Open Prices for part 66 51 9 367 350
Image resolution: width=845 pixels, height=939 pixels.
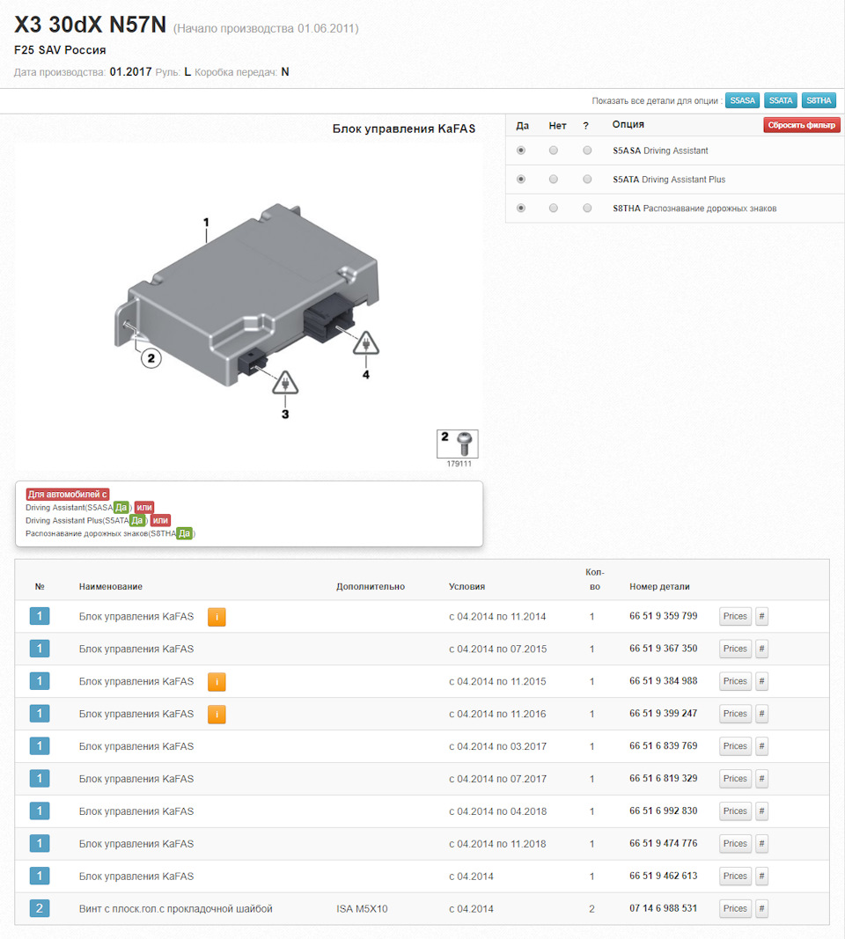click(735, 649)
